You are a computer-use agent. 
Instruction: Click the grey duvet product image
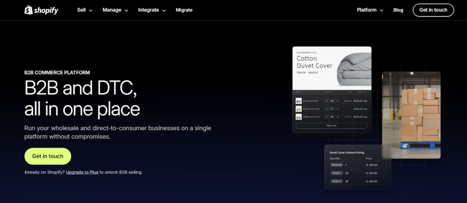(354, 69)
